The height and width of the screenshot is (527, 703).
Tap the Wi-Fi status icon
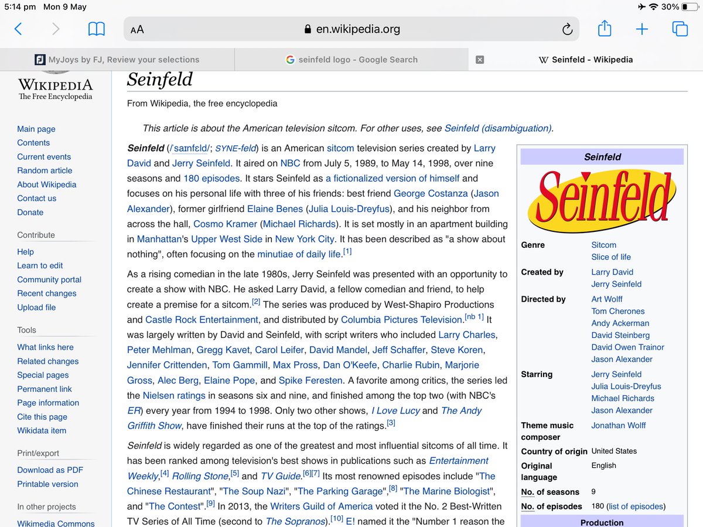coord(653,7)
